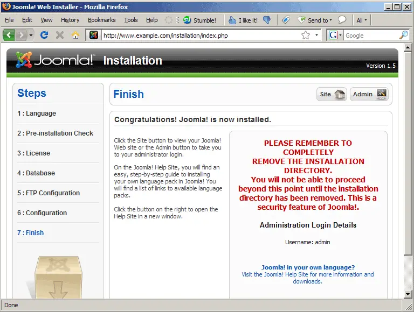Click the Joomla! logo in the header
The height and width of the screenshot is (312, 414).
pyautogui.click(x=54, y=60)
